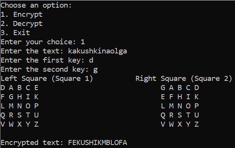
Task: Click the 'Choose an option:' line
Action: coord(36,6)
